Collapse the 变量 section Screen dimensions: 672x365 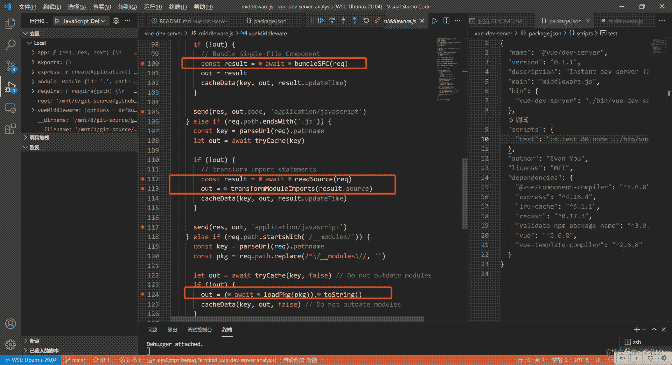[25, 34]
